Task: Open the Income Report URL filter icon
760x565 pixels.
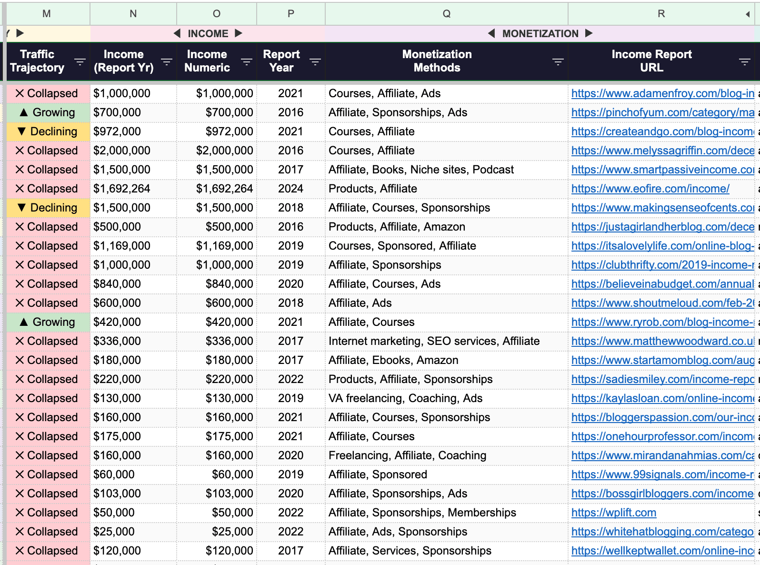Action: (x=745, y=62)
